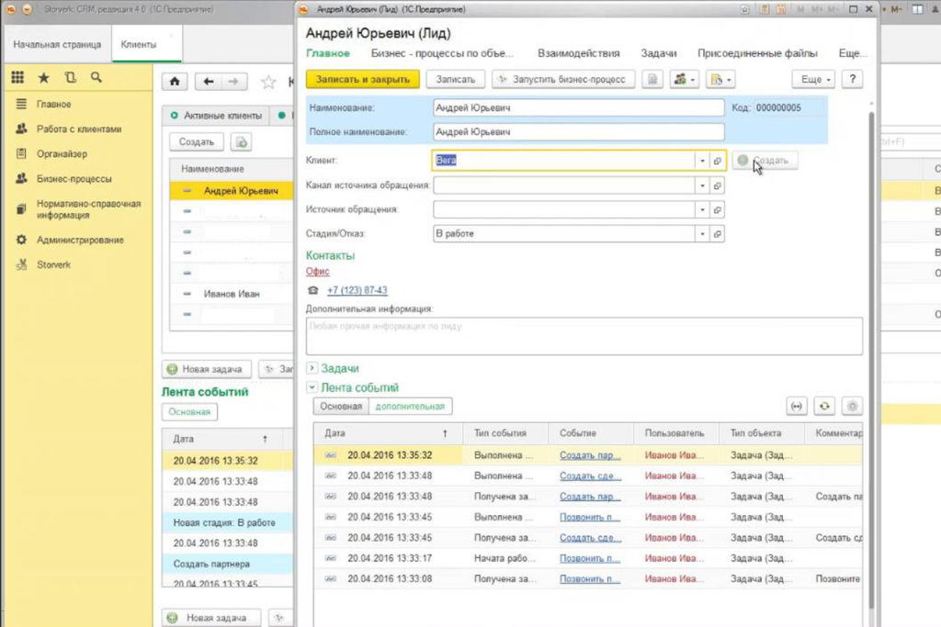Click the first Новая задача button
This screenshot has height=627, width=941.
click(x=207, y=369)
